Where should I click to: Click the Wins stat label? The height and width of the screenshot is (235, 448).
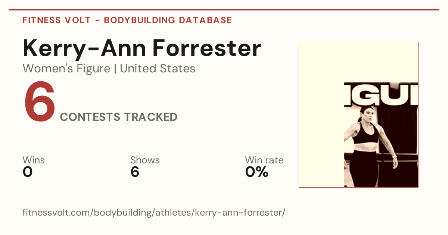tap(34, 160)
